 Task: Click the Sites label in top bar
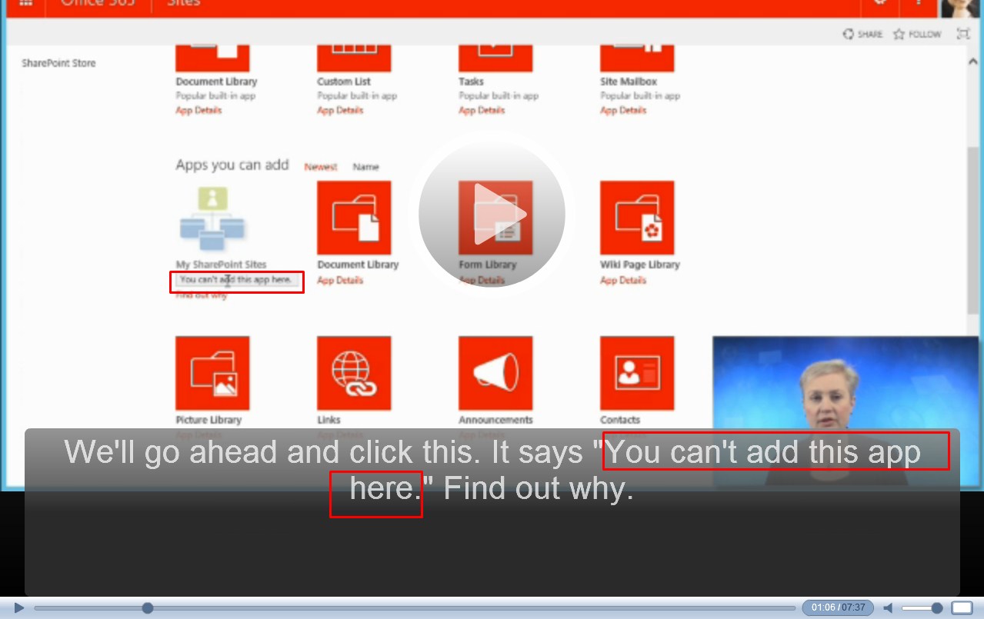tap(184, 4)
